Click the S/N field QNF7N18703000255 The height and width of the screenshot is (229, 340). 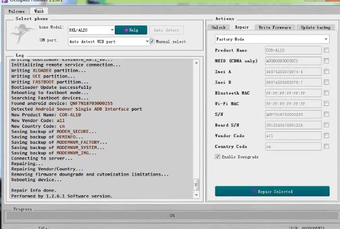pyautogui.click(x=293, y=114)
